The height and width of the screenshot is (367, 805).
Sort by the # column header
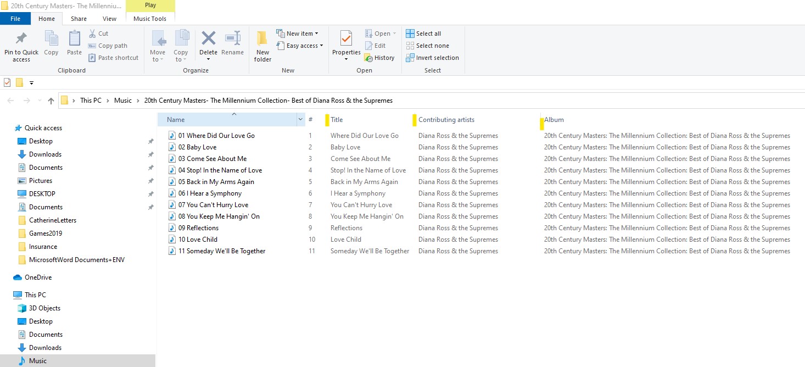(x=311, y=119)
